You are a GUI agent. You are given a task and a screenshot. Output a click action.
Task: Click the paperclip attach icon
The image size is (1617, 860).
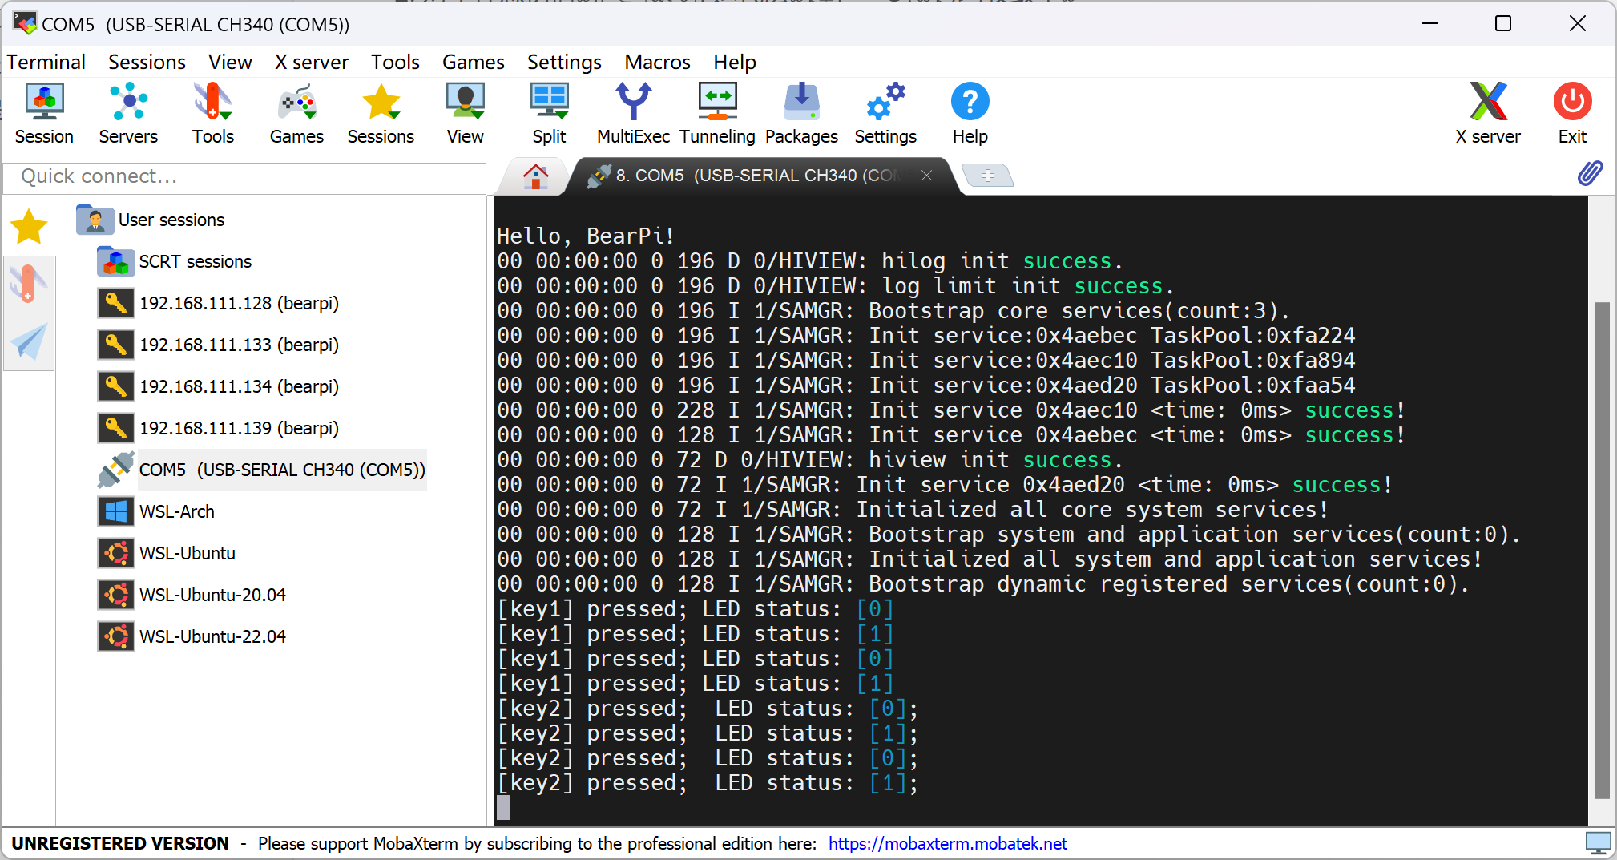[x=1590, y=173]
